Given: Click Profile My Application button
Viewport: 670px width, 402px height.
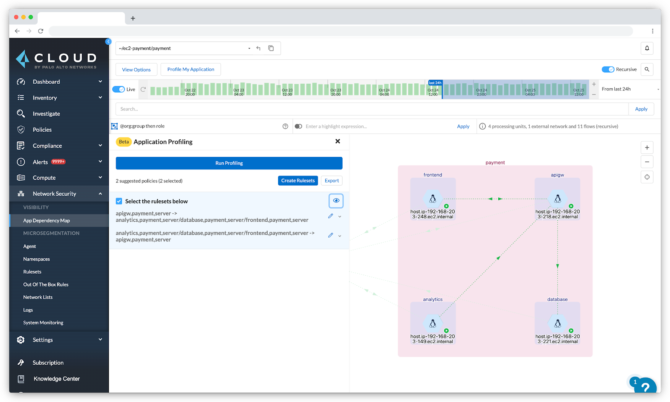Looking at the screenshot, I should tap(191, 69).
